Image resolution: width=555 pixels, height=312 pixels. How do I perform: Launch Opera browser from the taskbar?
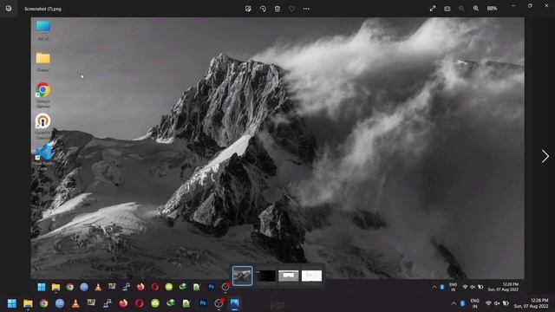pyautogui.click(x=139, y=303)
